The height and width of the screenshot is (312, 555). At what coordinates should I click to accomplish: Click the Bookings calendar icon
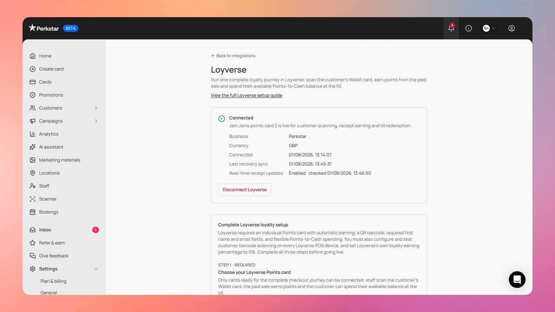[x=33, y=212]
